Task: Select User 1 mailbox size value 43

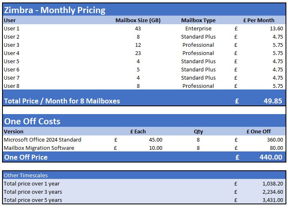Action: click(x=138, y=29)
